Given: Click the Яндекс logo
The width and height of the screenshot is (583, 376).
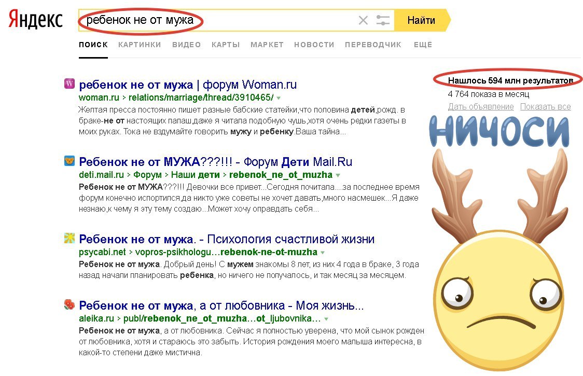Looking at the screenshot, I should [35, 20].
